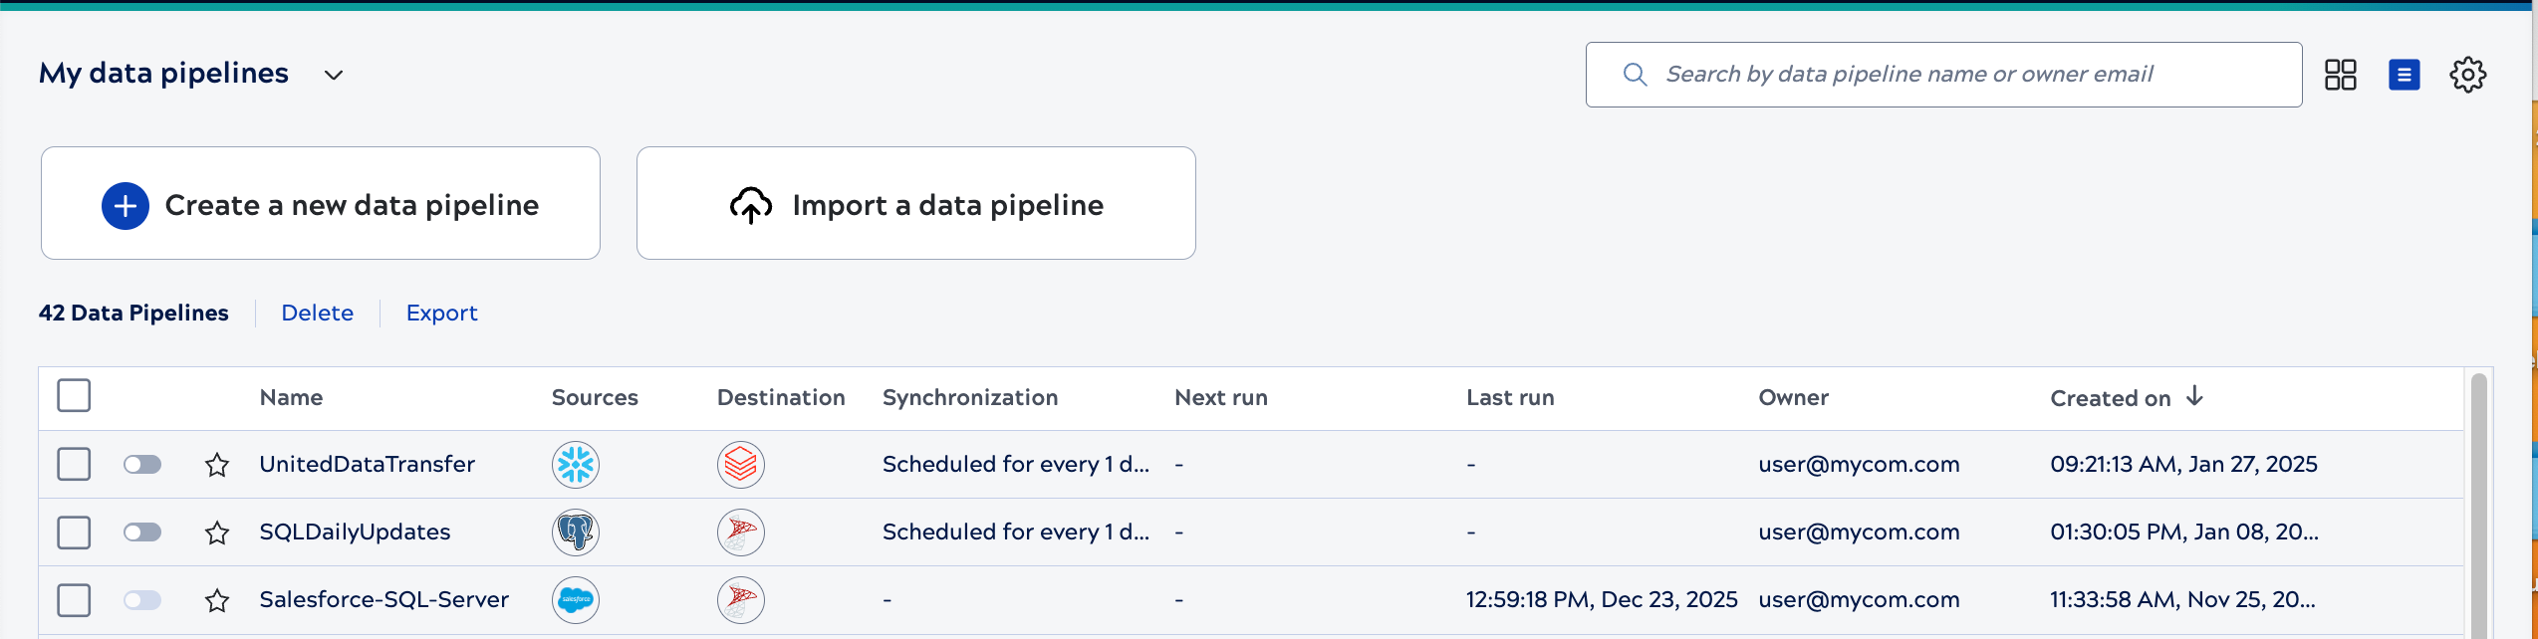The height and width of the screenshot is (639, 2538).
Task: Click Next run column header
Action: 1221,397
